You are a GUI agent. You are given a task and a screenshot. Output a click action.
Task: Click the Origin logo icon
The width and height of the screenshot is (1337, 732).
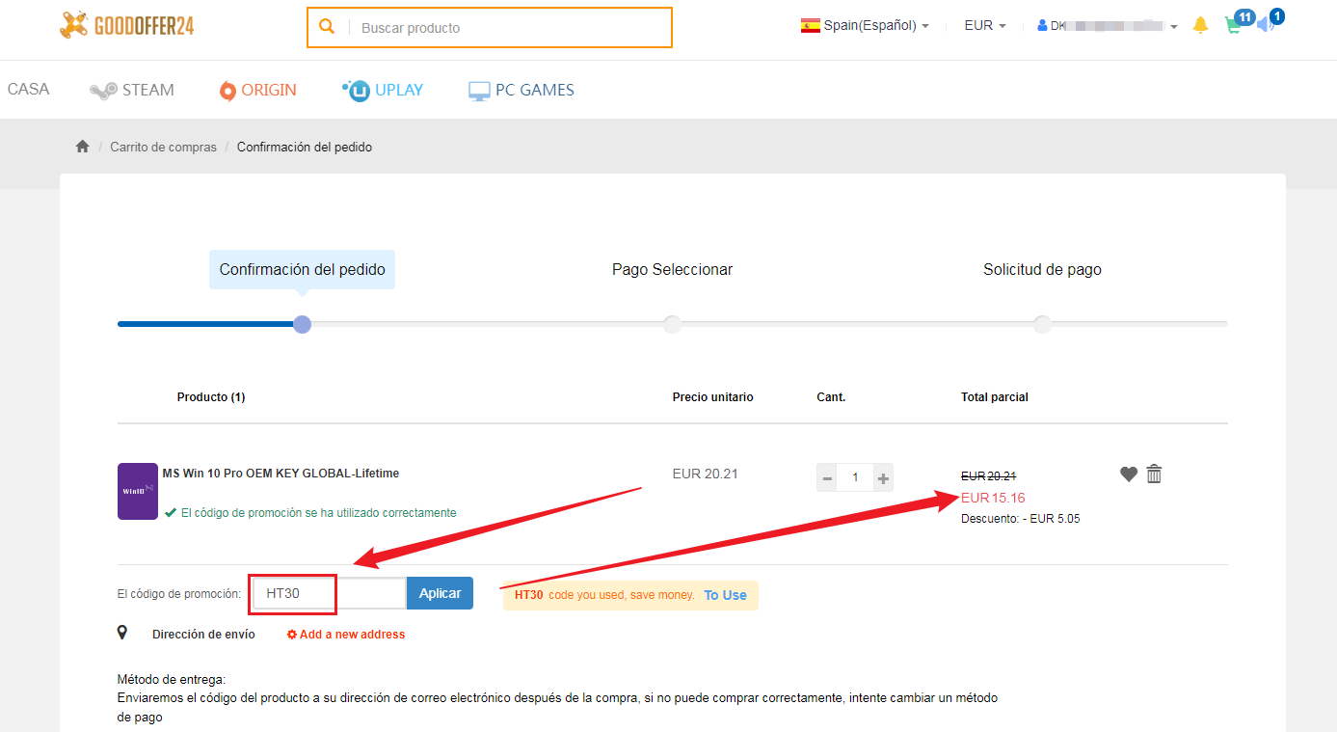click(227, 91)
